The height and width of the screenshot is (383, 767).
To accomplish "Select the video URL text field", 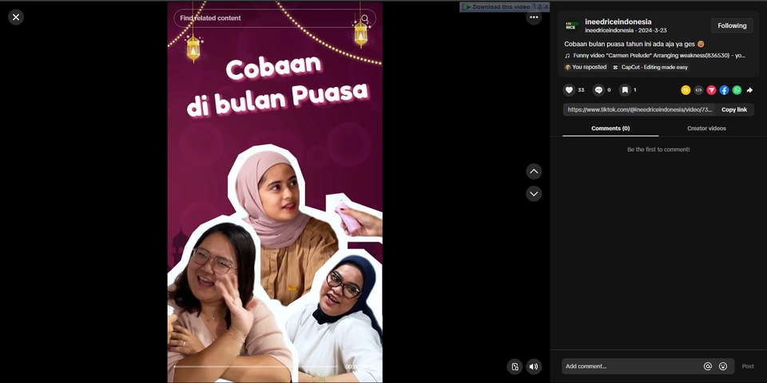I will [x=639, y=109].
